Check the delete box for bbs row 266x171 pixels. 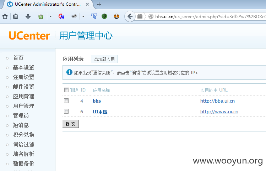[x=66, y=100]
